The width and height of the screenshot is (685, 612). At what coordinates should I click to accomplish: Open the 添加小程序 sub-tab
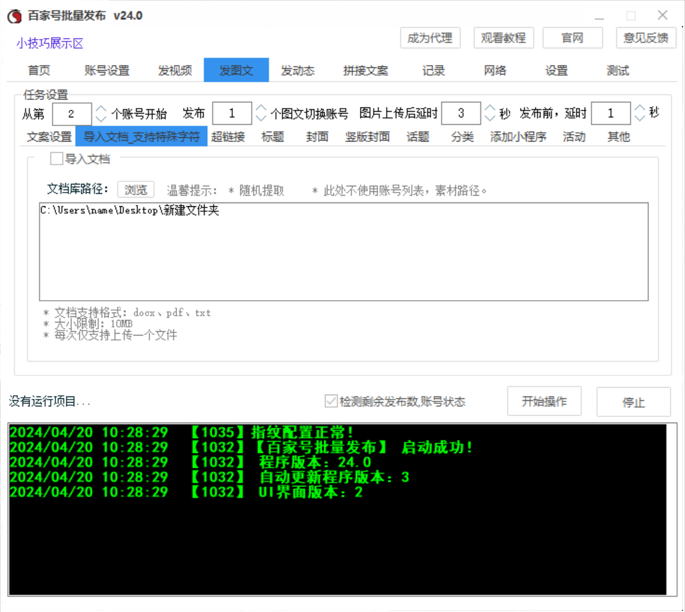click(518, 137)
